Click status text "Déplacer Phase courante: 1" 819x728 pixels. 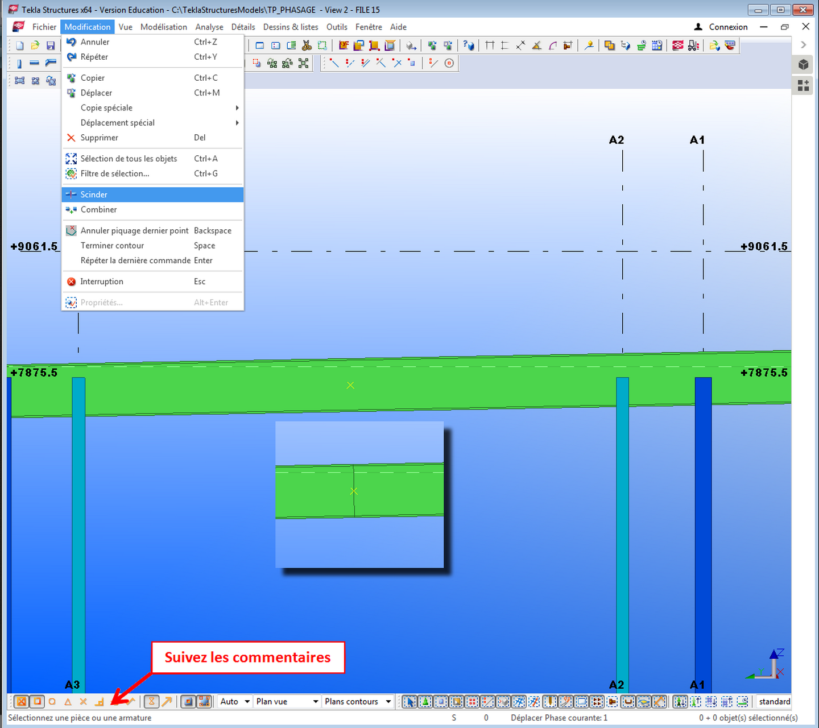[559, 718]
